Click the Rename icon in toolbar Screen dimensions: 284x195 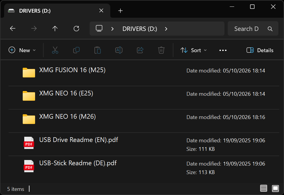[x=119, y=50]
